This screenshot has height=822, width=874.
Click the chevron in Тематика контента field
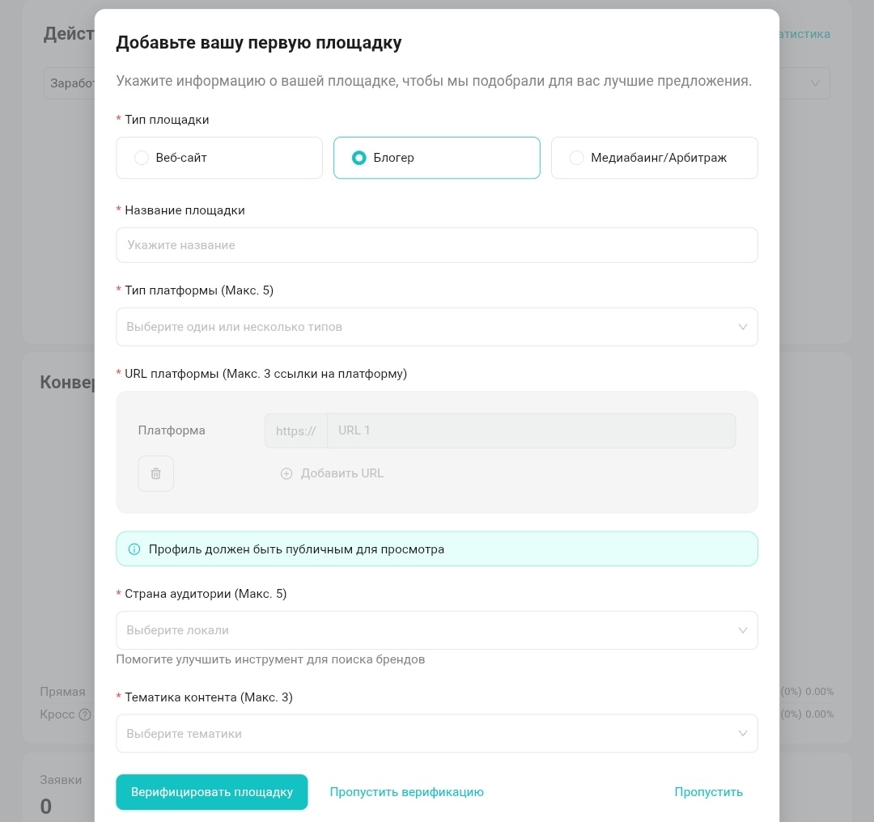[743, 734]
